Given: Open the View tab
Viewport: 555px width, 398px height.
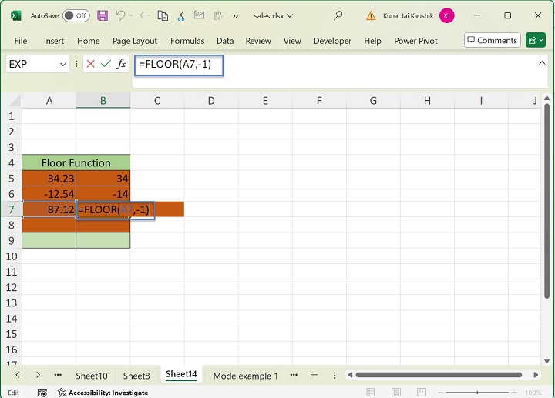Looking at the screenshot, I should tap(292, 41).
